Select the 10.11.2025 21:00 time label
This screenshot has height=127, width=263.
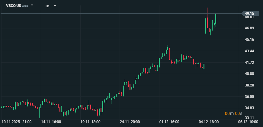click(16, 122)
